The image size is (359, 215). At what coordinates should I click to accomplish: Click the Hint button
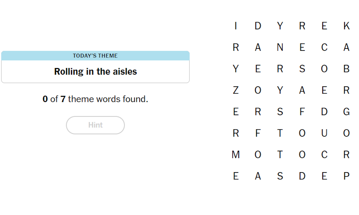(x=95, y=125)
